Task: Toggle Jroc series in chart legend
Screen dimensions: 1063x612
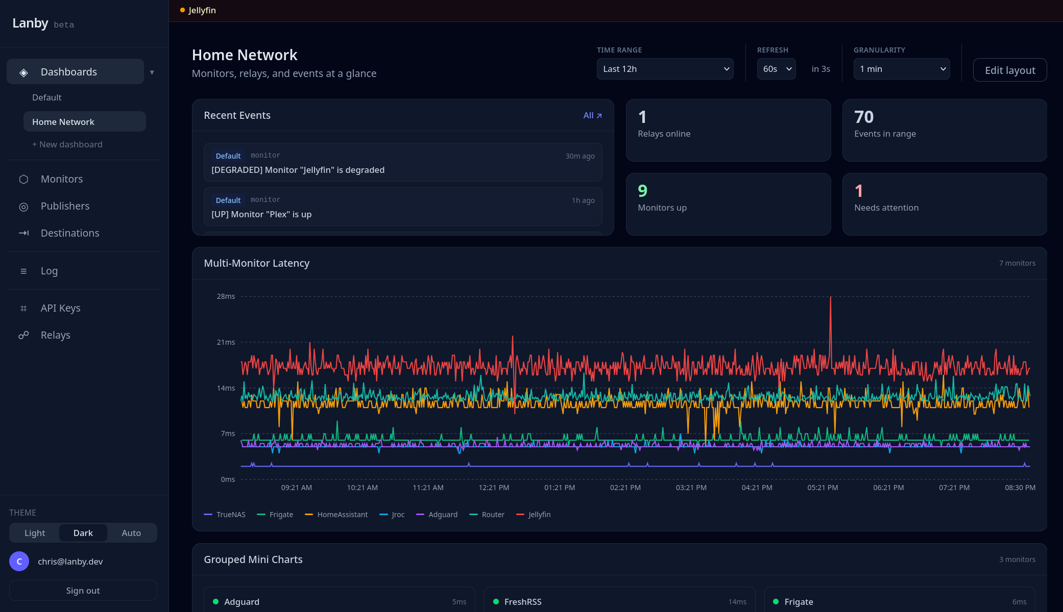Action: (392, 515)
